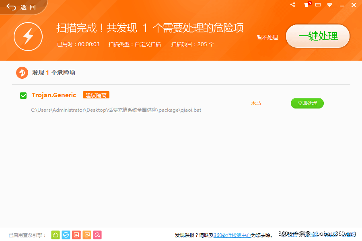Uncheck the Trojan.Generic threat checkbox
Viewport: 362px width, 241px height.
[x=23, y=95]
